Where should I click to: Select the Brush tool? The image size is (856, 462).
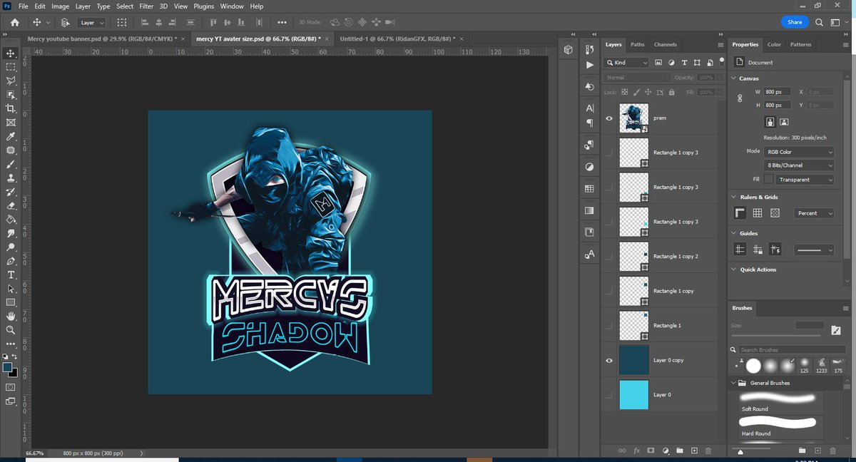tap(10, 165)
